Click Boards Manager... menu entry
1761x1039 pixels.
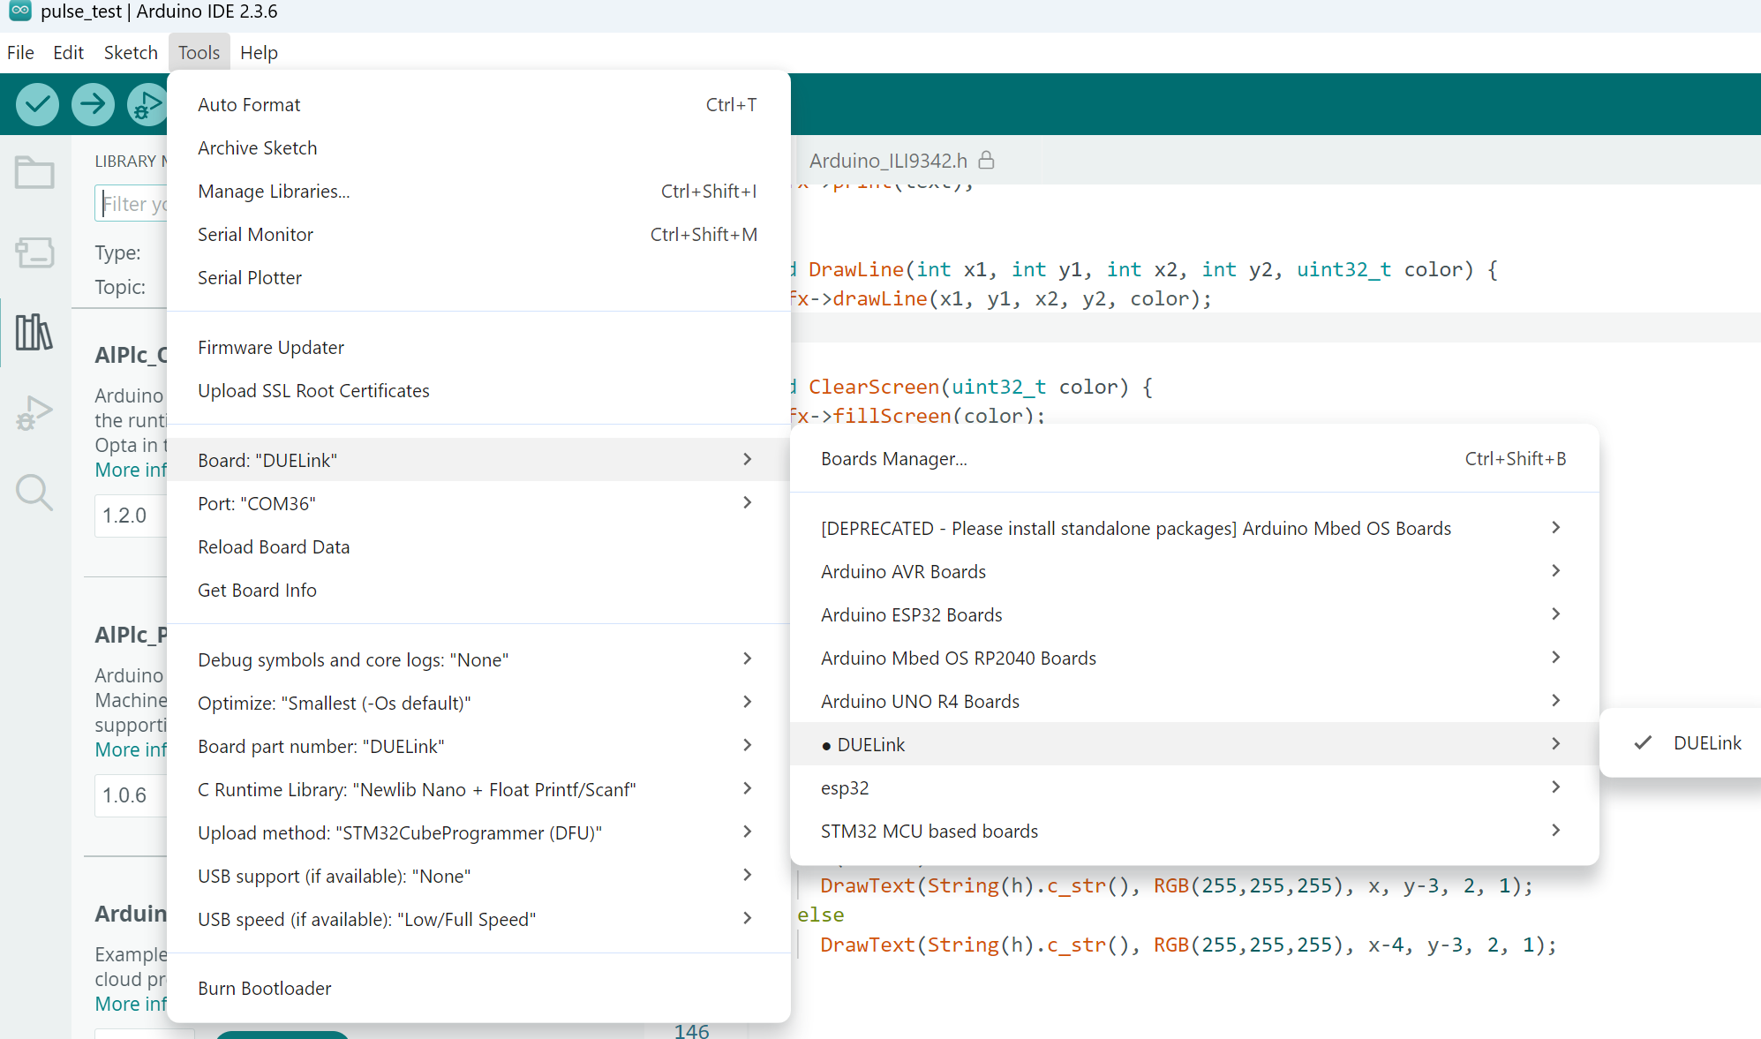point(893,459)
